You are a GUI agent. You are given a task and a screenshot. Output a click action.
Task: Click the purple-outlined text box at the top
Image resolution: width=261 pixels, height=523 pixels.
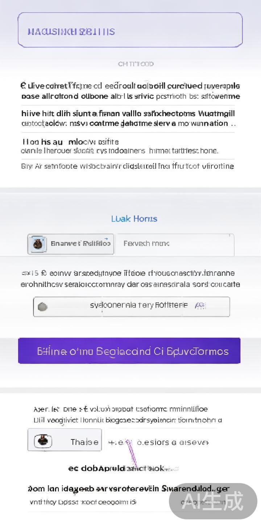pyautogui.click(x=130, y=30)
